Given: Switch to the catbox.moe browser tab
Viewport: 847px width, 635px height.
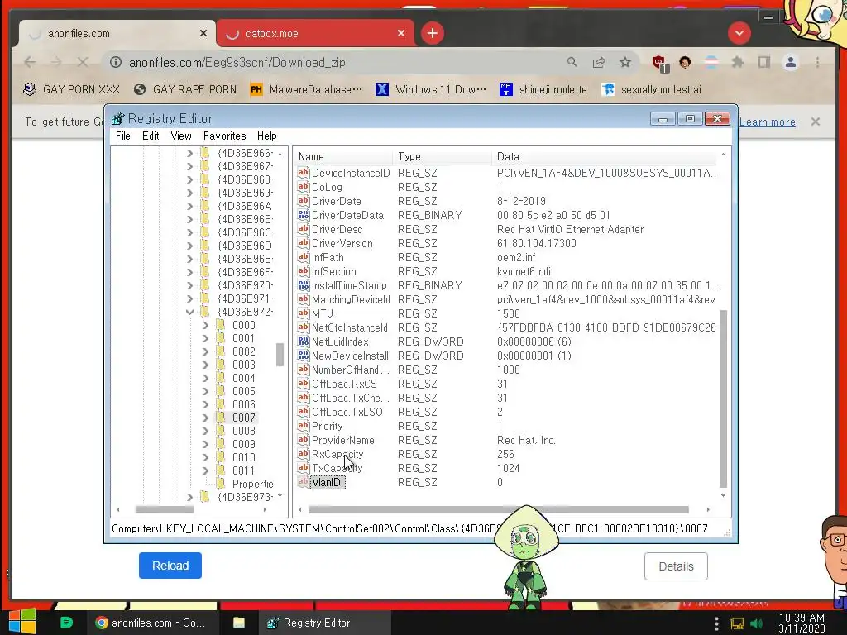Looking at the screenshot, I should (315, 33).
